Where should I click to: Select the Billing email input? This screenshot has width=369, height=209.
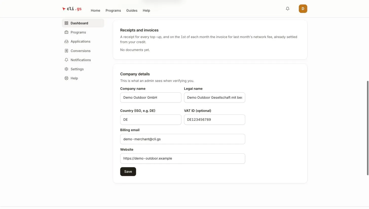182,139
